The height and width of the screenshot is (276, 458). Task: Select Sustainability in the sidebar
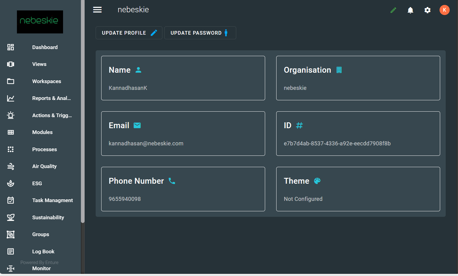tap(48, 217)
